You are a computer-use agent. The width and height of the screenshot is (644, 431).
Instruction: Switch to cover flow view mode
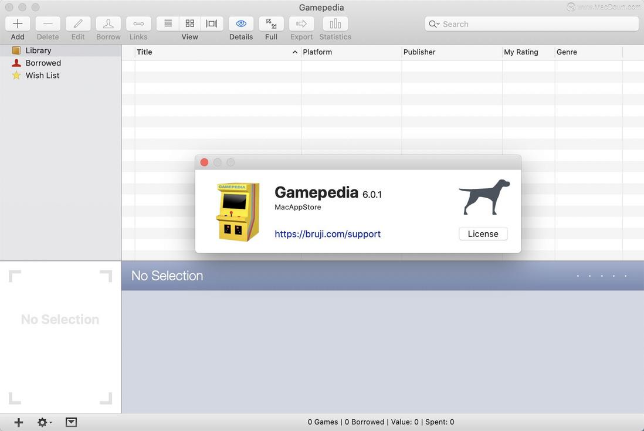click(x=212, y=24)
